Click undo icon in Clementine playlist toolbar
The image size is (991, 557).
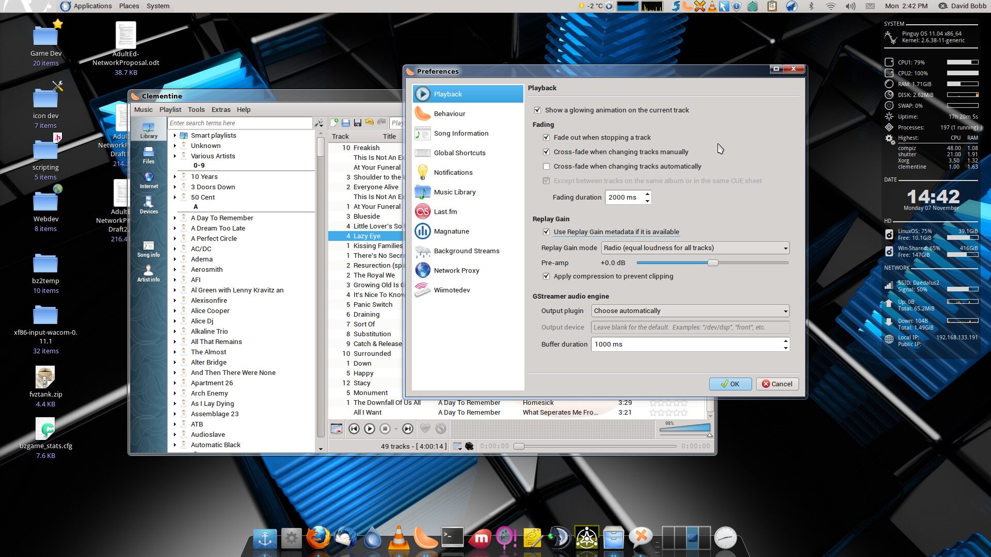[370, 123]
